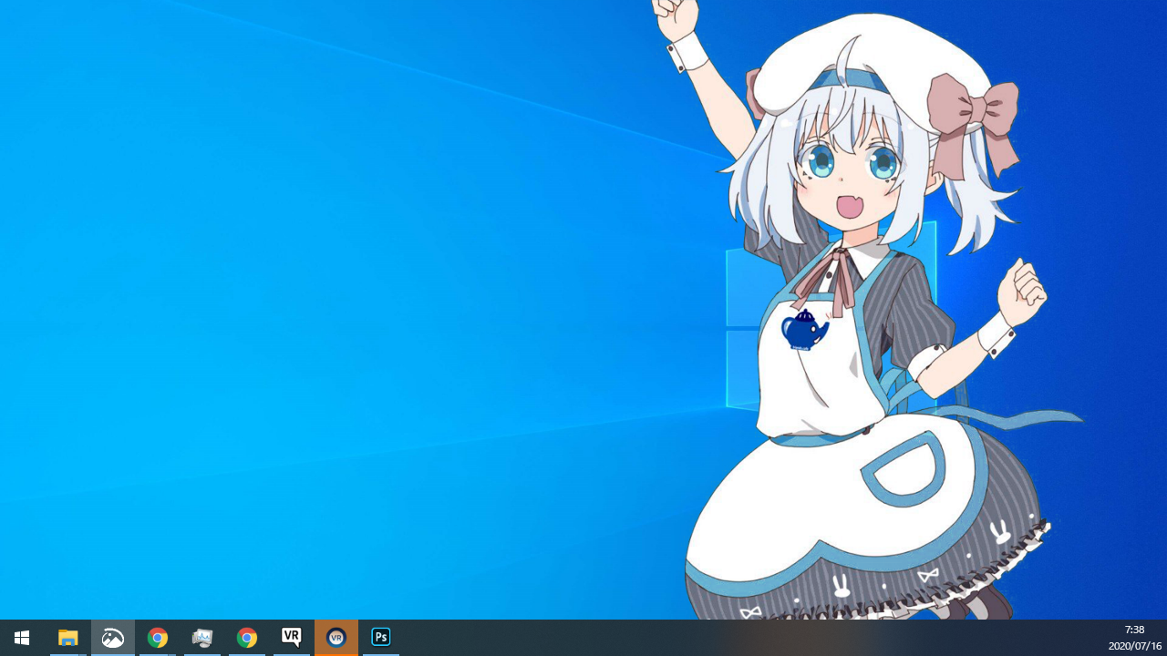Open the first Chrome taskbar icon
Image resolution: width=1167 pixels, height=656 pixels.
158,638
